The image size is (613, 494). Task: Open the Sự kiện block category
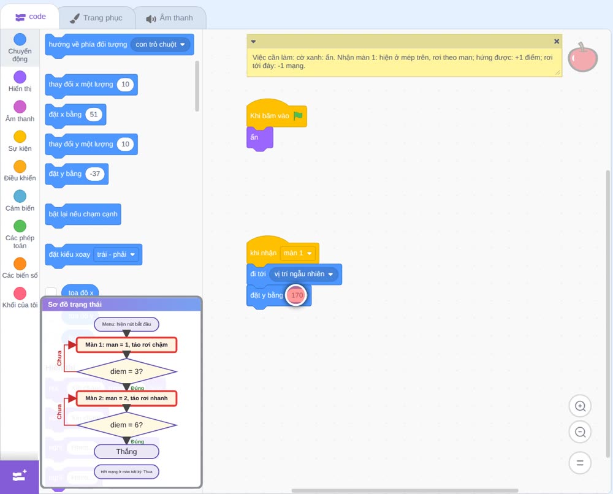(20, 141)
